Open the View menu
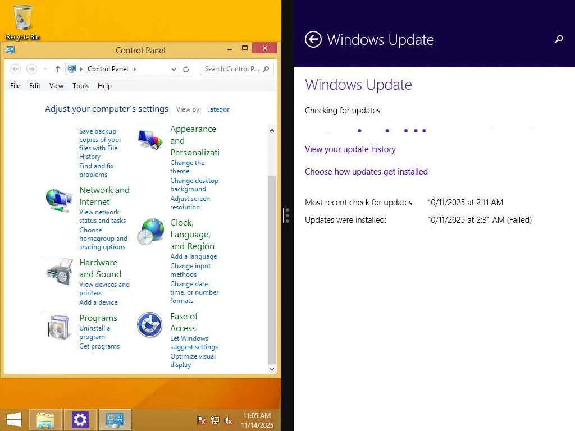This screenshot has width=575, height=431. (x=57, y=86)
